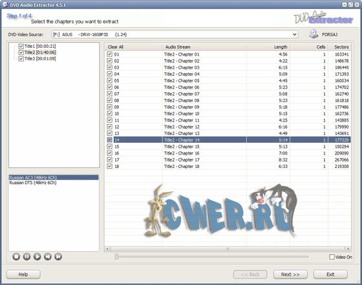Uncheck chapter 10 checkbox
The width and height of the screenshot is (362, 285).
tap(110, 114)
